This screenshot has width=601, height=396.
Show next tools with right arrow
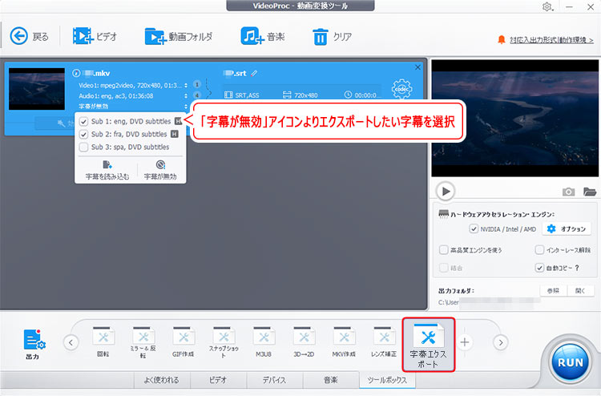click(x=501, y=342)
